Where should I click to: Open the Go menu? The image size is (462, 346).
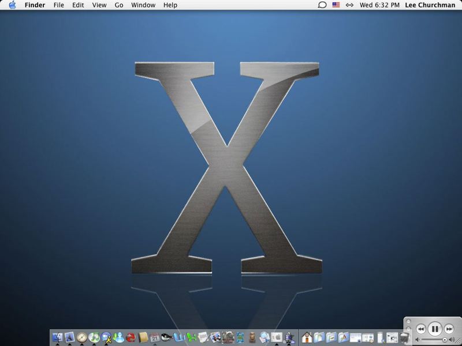tap(119, 5)
